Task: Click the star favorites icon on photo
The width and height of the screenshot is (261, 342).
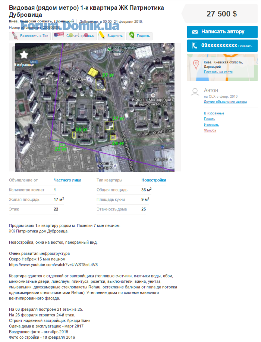Action: click(x=24, y=55)
